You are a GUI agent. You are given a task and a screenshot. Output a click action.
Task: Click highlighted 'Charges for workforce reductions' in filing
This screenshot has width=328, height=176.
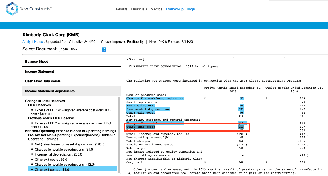[x=155, y=99]
